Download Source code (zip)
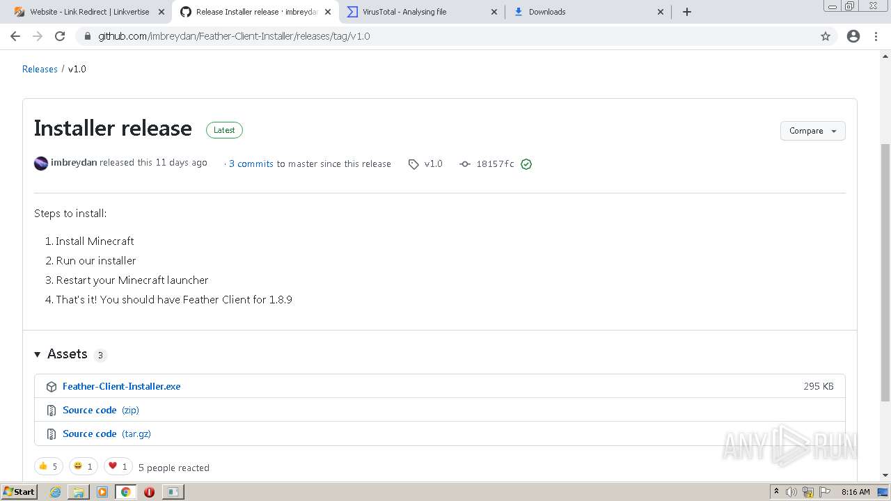 point(101,410)
